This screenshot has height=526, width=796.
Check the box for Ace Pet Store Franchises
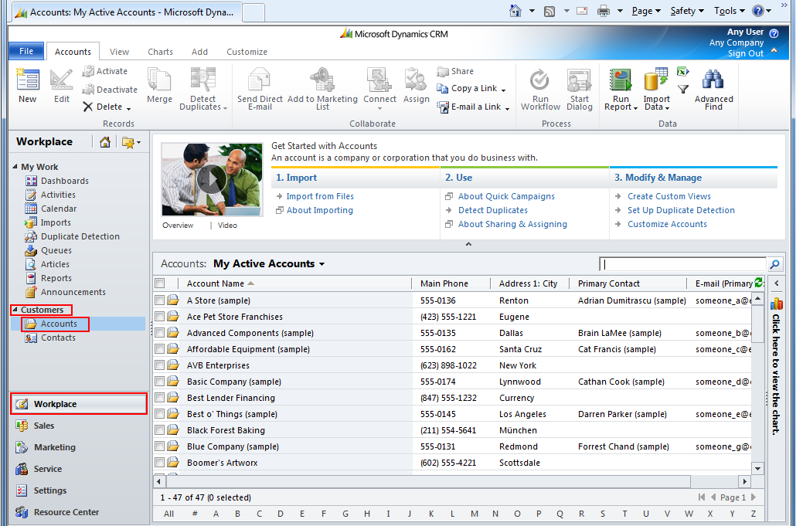click(160, 317)
